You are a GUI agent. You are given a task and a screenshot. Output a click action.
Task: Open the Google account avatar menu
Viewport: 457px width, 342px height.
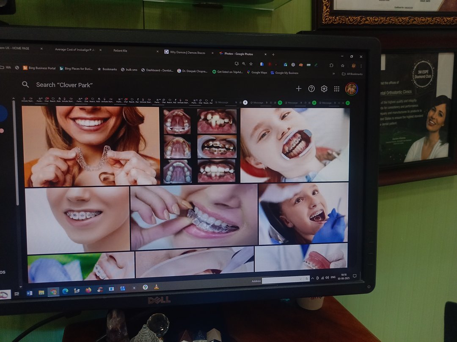352,89
